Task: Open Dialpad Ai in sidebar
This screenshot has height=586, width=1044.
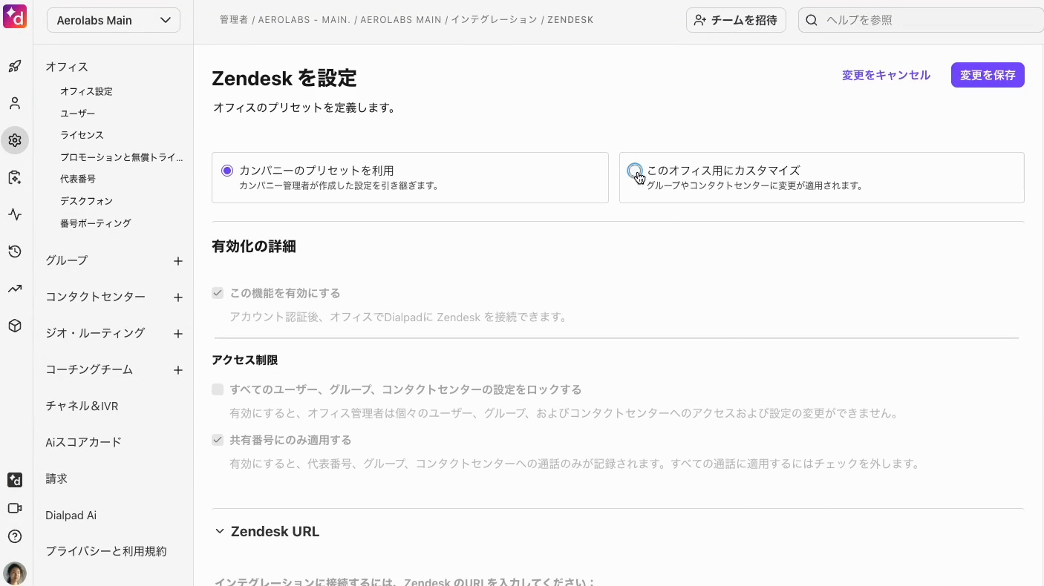Action: tap(71, 515)
